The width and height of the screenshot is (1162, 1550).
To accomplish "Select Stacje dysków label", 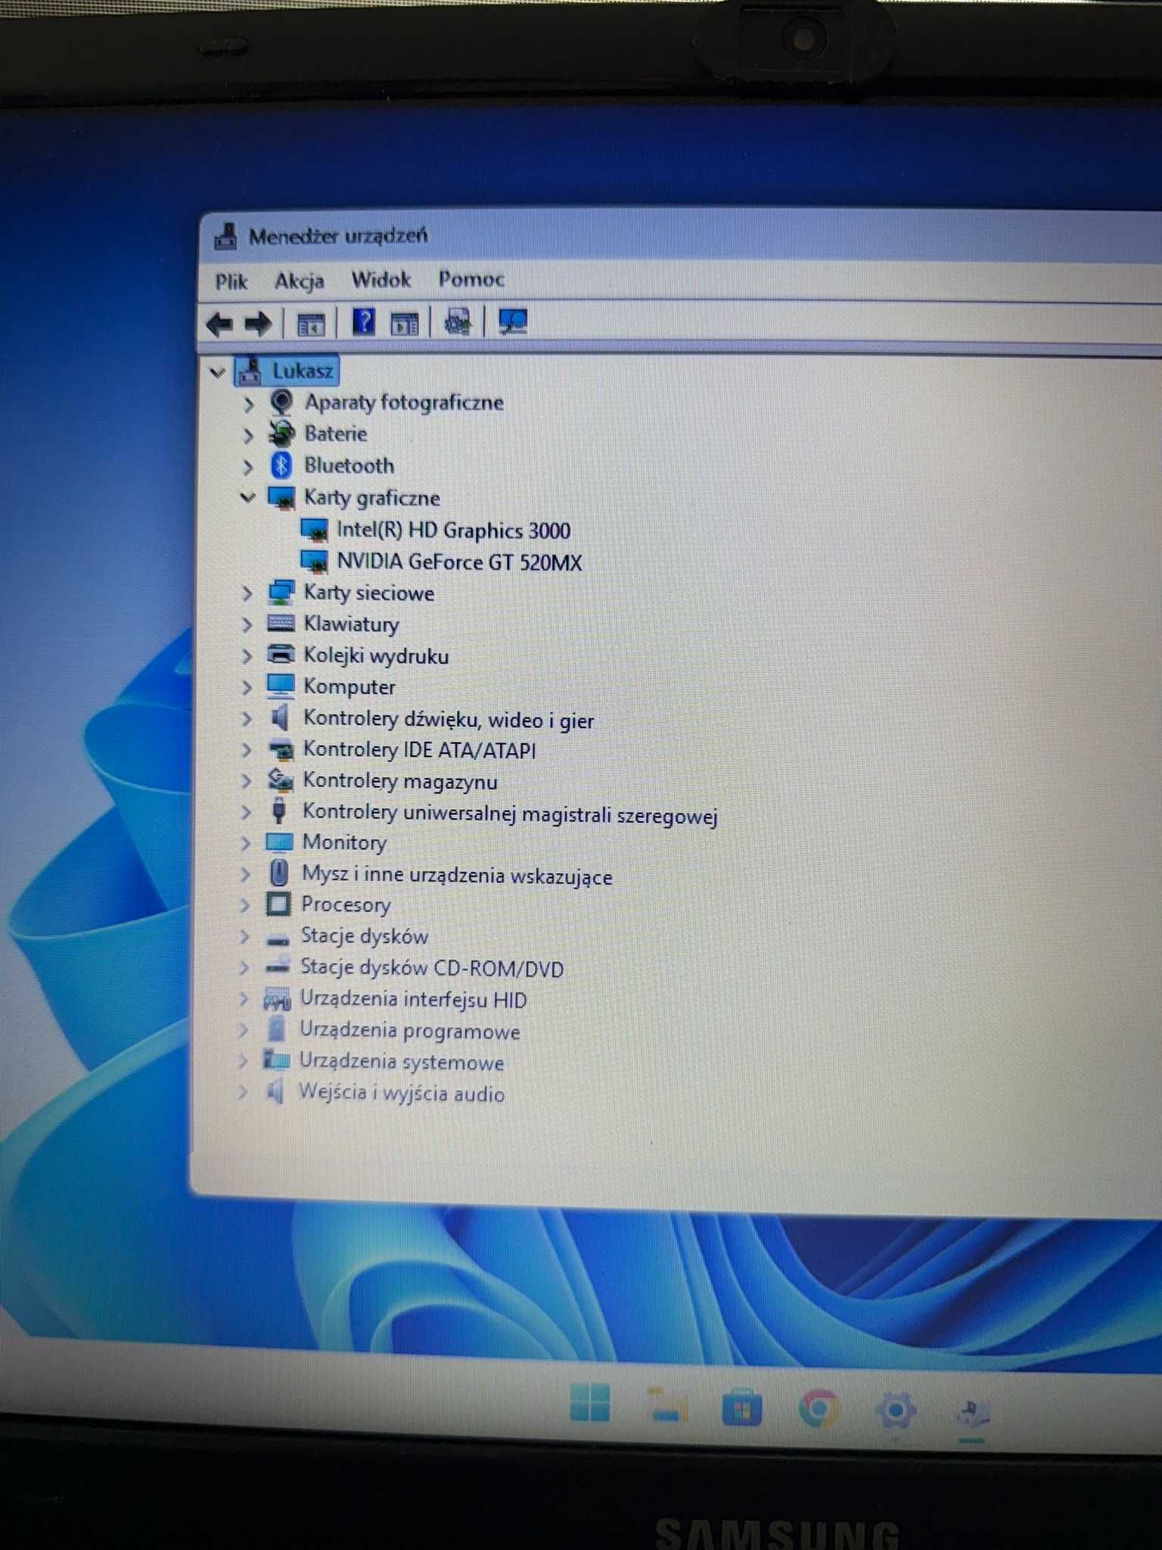I will pyautogui.click(x=365, y=936).
